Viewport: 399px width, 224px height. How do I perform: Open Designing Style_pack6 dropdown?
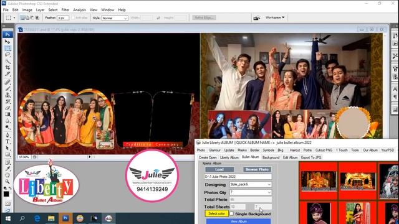[x=251, y=184]
